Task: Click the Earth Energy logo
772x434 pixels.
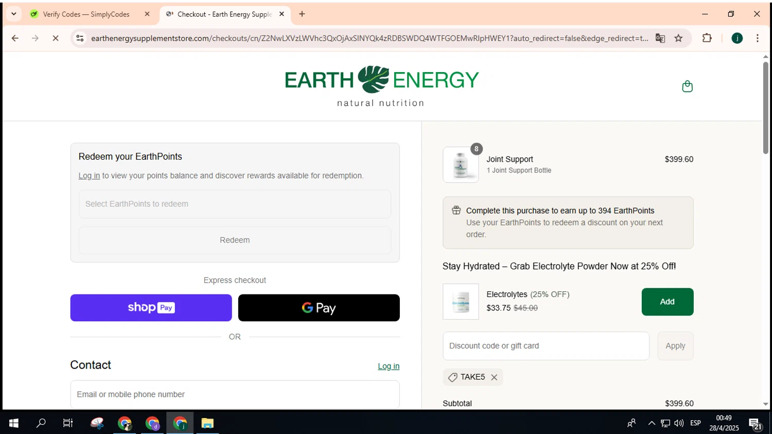Action: click(381, 86)
